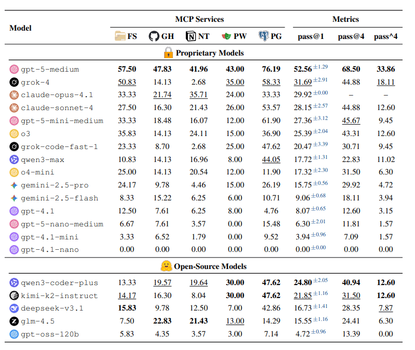The width and height of the screenshot is (415, 350).
Task: Click the 76.19 PG value for gpt-5-medium
Action: [271, 69]
